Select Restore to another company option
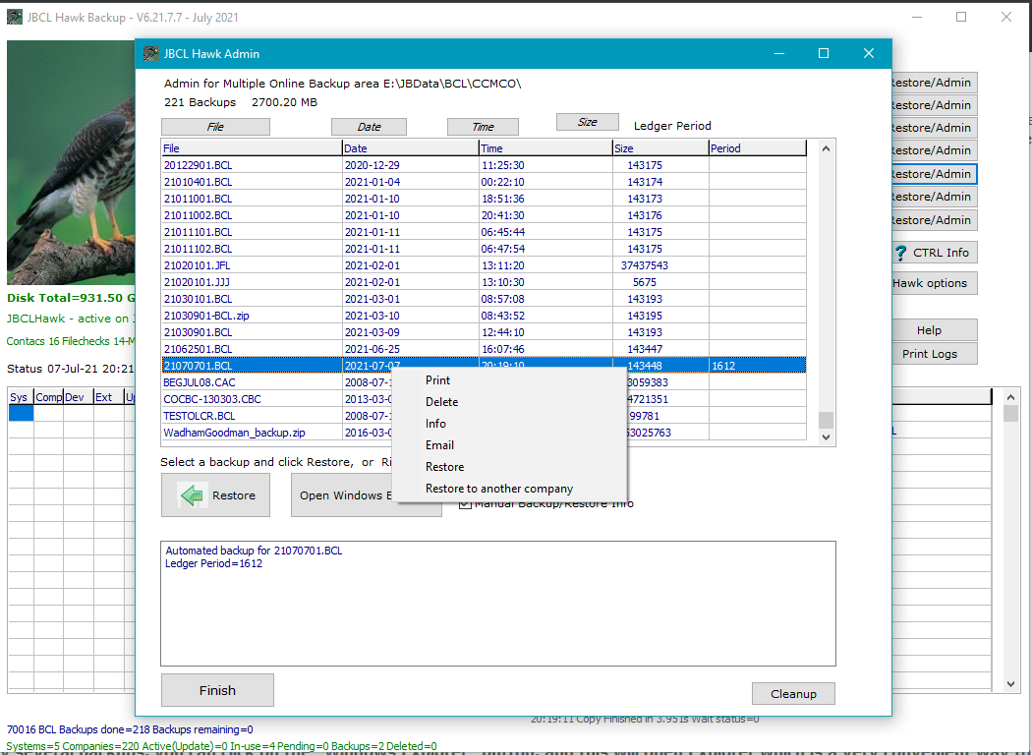 (x=498, y=489)
